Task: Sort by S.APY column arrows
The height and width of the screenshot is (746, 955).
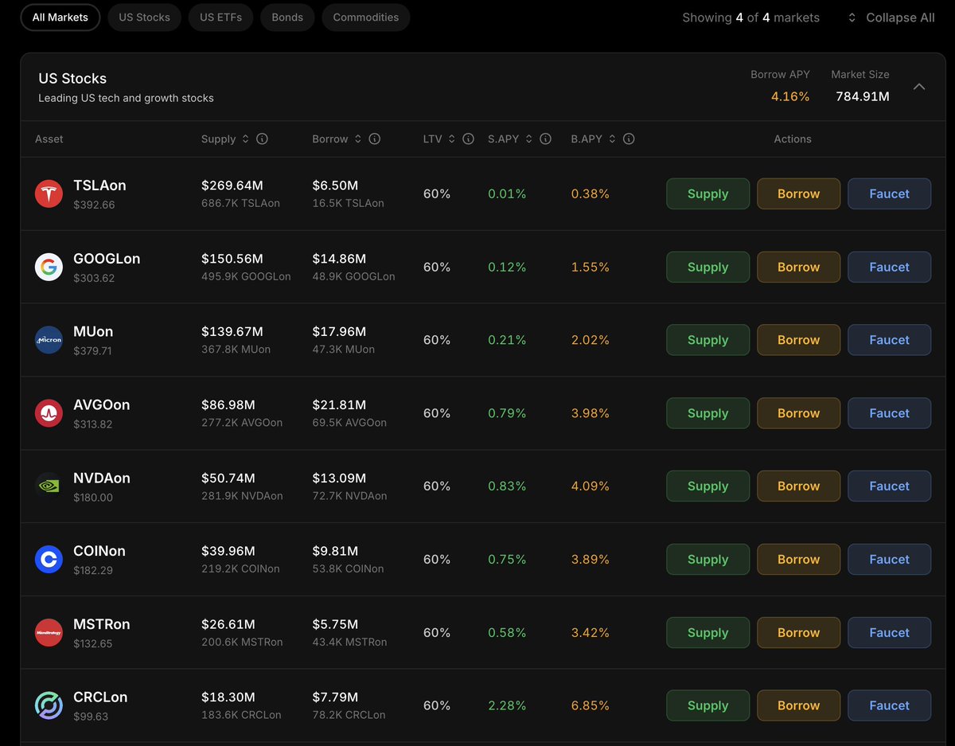Action: (x=529, y=139)
